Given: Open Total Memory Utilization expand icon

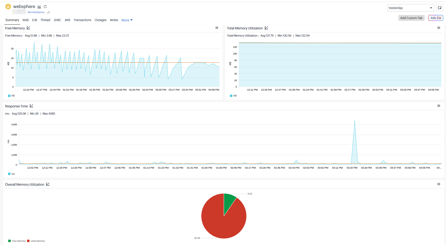Looking at the screenshot, I should [x=266, y=28].
